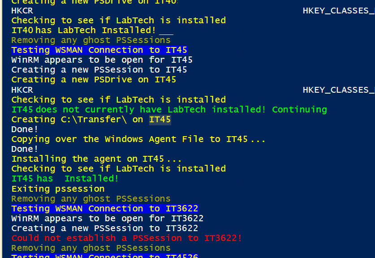Viewport: 375px width, 258px height.
Task: Click the highlighted 'Testing WSMAN Connection to IT3622' line
Action: point(105,209)
